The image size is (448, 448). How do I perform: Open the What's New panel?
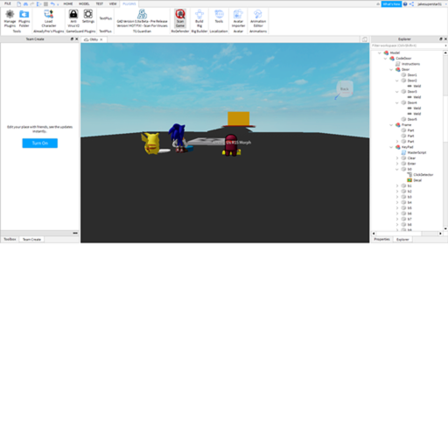(391, 4)
